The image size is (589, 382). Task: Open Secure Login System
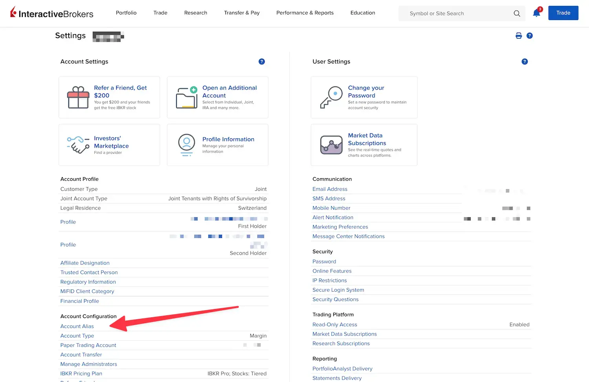(x=338, y=290)
